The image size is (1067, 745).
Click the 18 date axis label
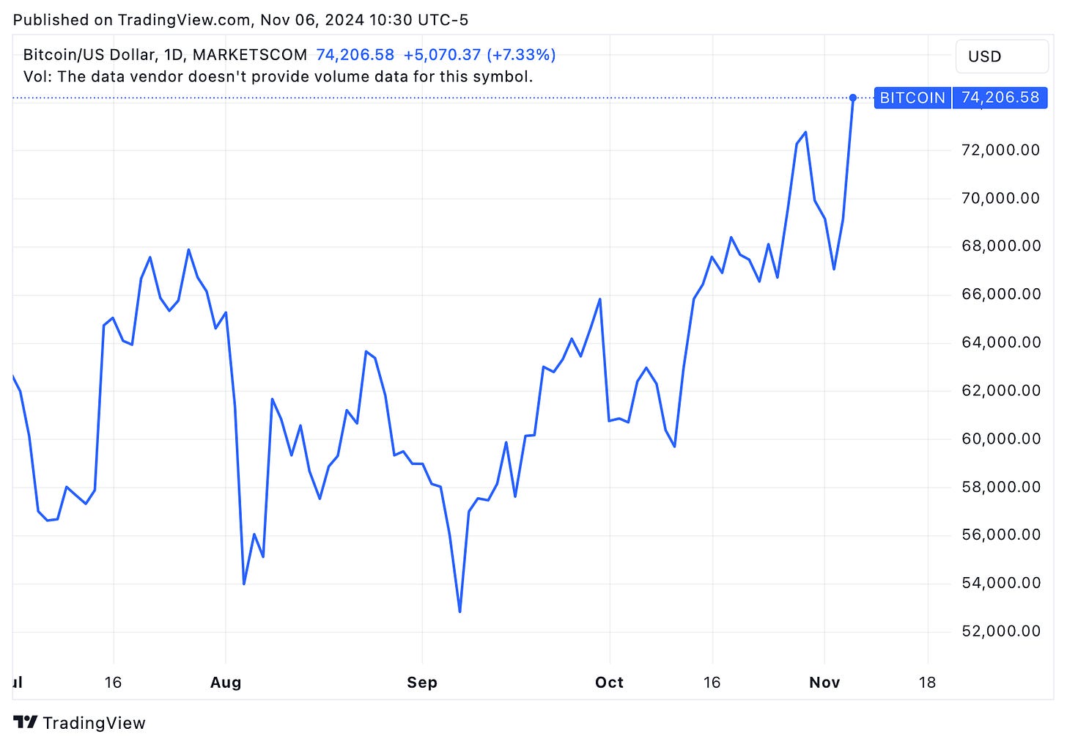(x=927, y=683)
